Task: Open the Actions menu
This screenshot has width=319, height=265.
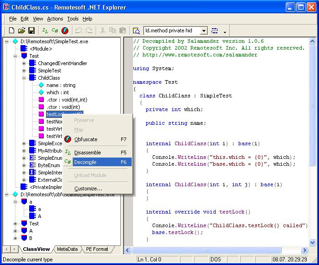Action: point(55,19)
